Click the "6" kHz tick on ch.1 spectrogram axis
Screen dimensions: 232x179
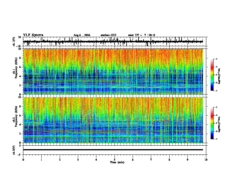[20, 67]
